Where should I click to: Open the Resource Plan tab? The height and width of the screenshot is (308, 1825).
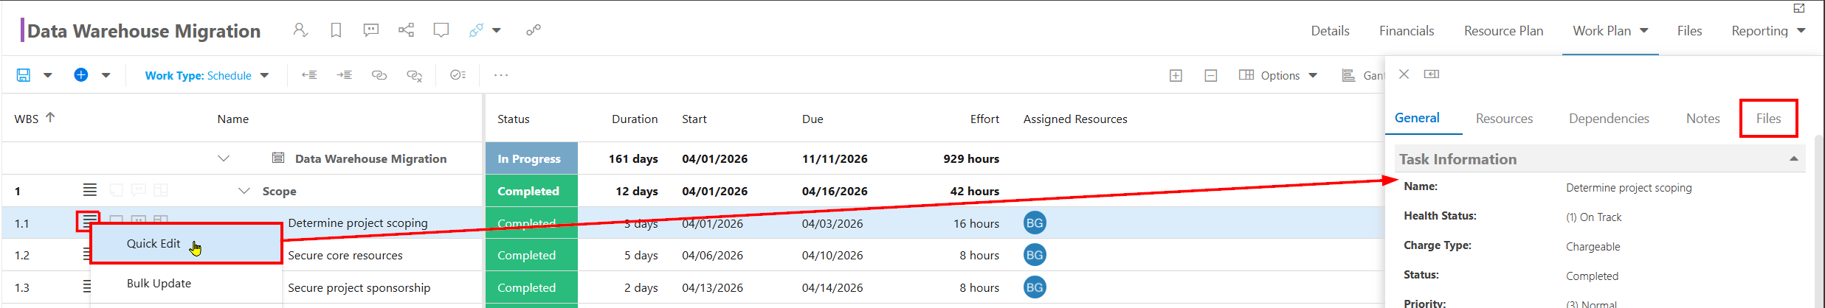(x=1503, y=31)
